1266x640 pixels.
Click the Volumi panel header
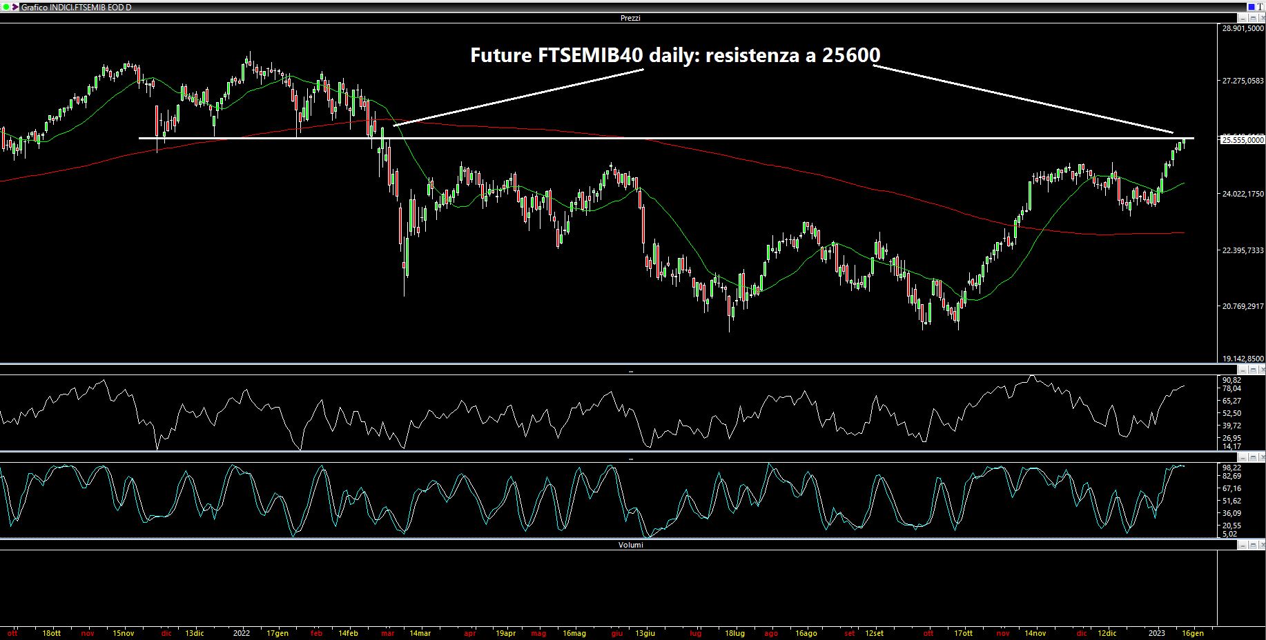click(x=630, y=545)
